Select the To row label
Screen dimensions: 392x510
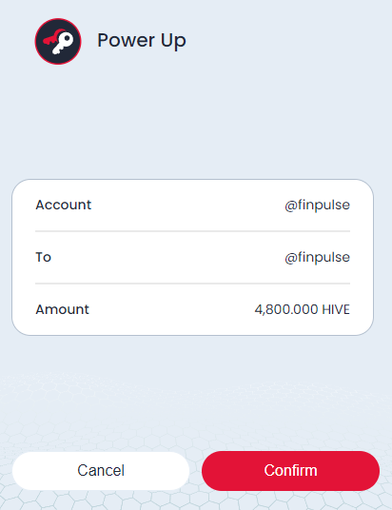43,257
